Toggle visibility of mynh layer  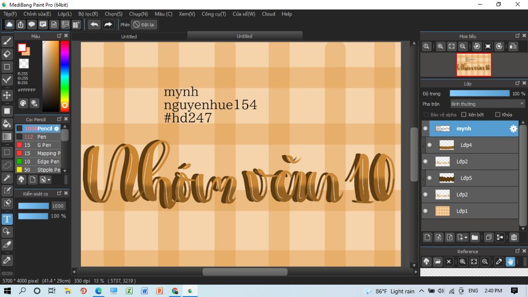[x=425, y=128]
